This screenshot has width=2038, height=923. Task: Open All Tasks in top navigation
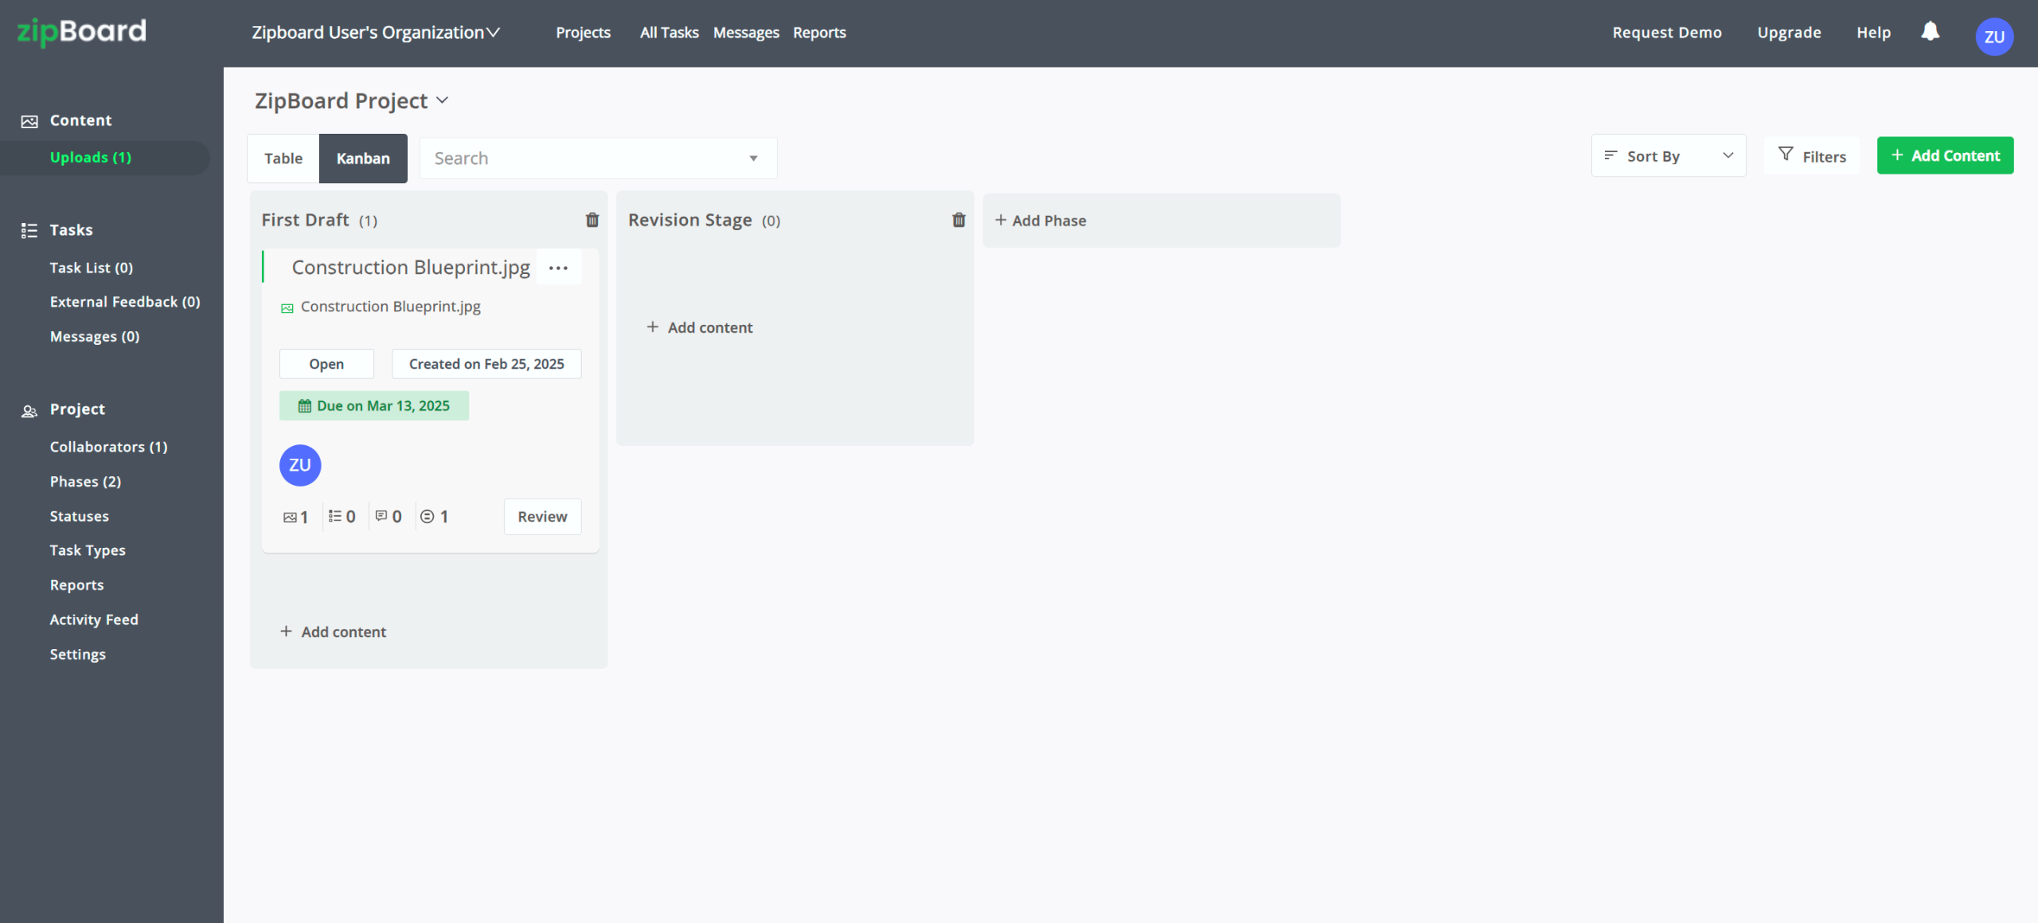click(669, 33)
